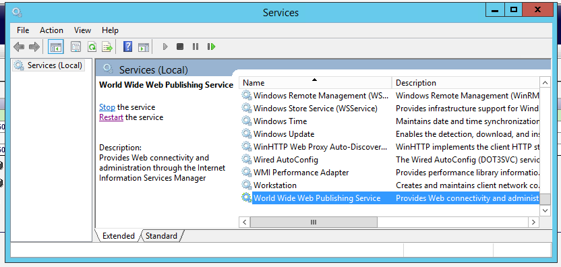Viewport: 561px width, 267px height.
Task: Click the Restart the service link
Action: coord(111,117)
